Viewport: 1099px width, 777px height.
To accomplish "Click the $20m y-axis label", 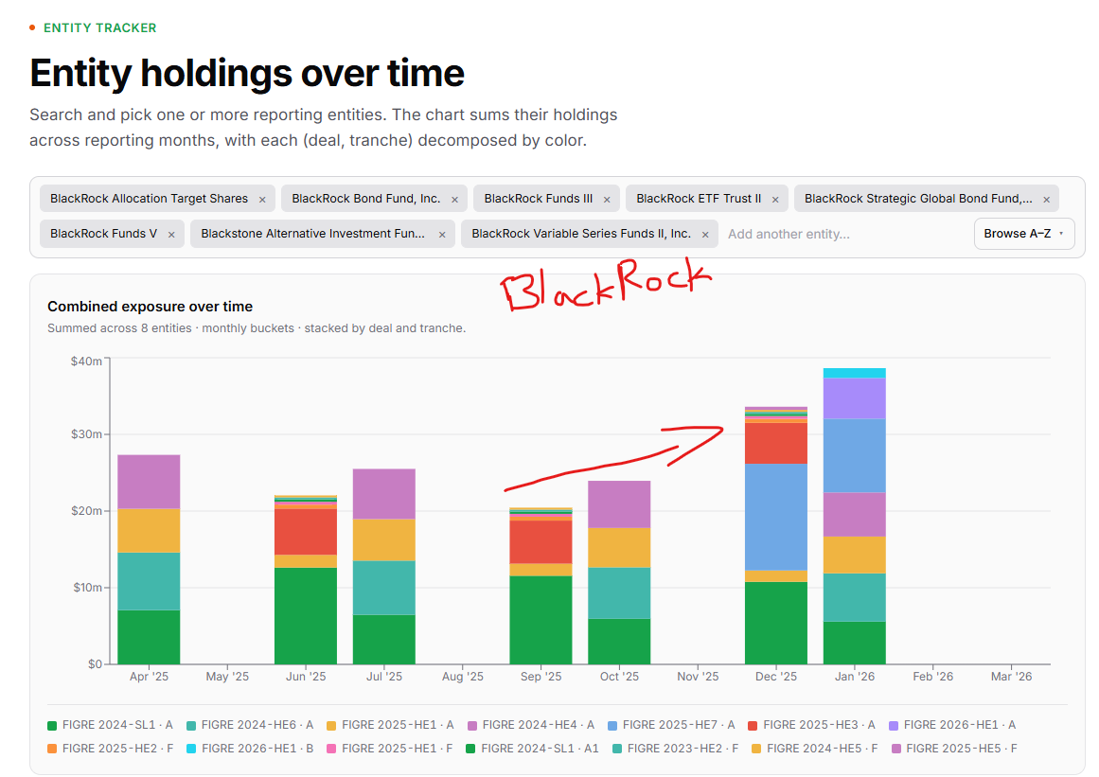I will pyautogui.click(x=86, y=511).
